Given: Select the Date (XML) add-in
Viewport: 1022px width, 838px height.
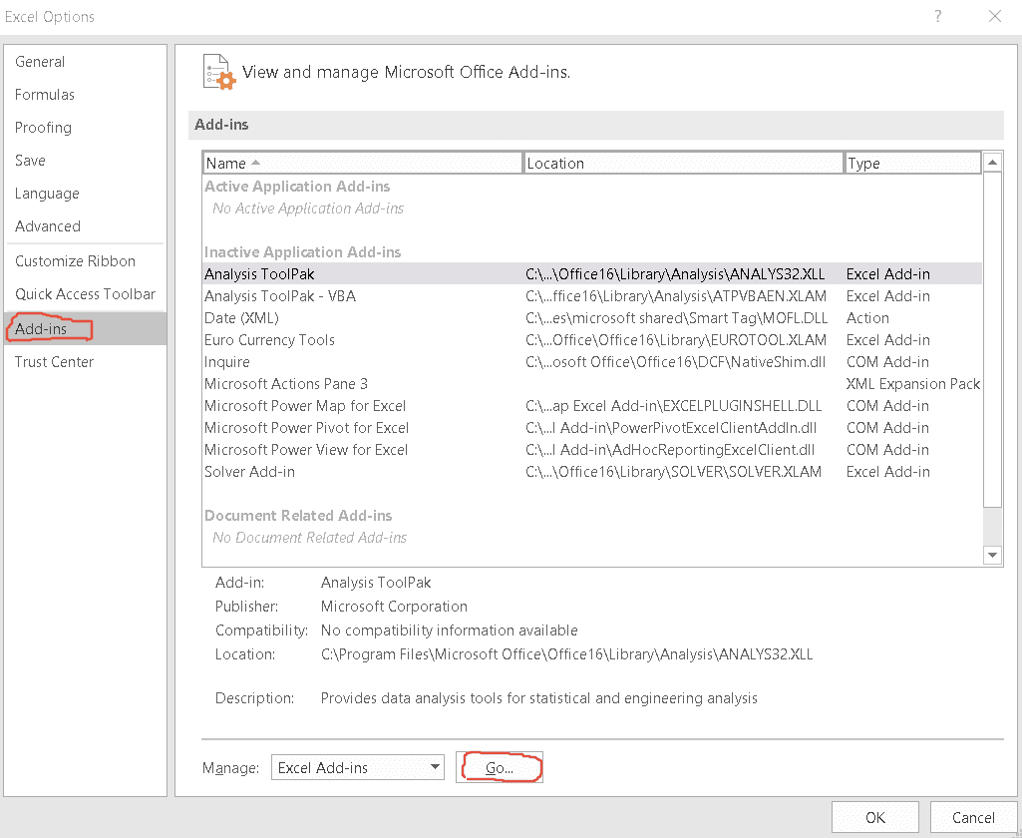Looking at the screenshot, I should click(592, 318).
